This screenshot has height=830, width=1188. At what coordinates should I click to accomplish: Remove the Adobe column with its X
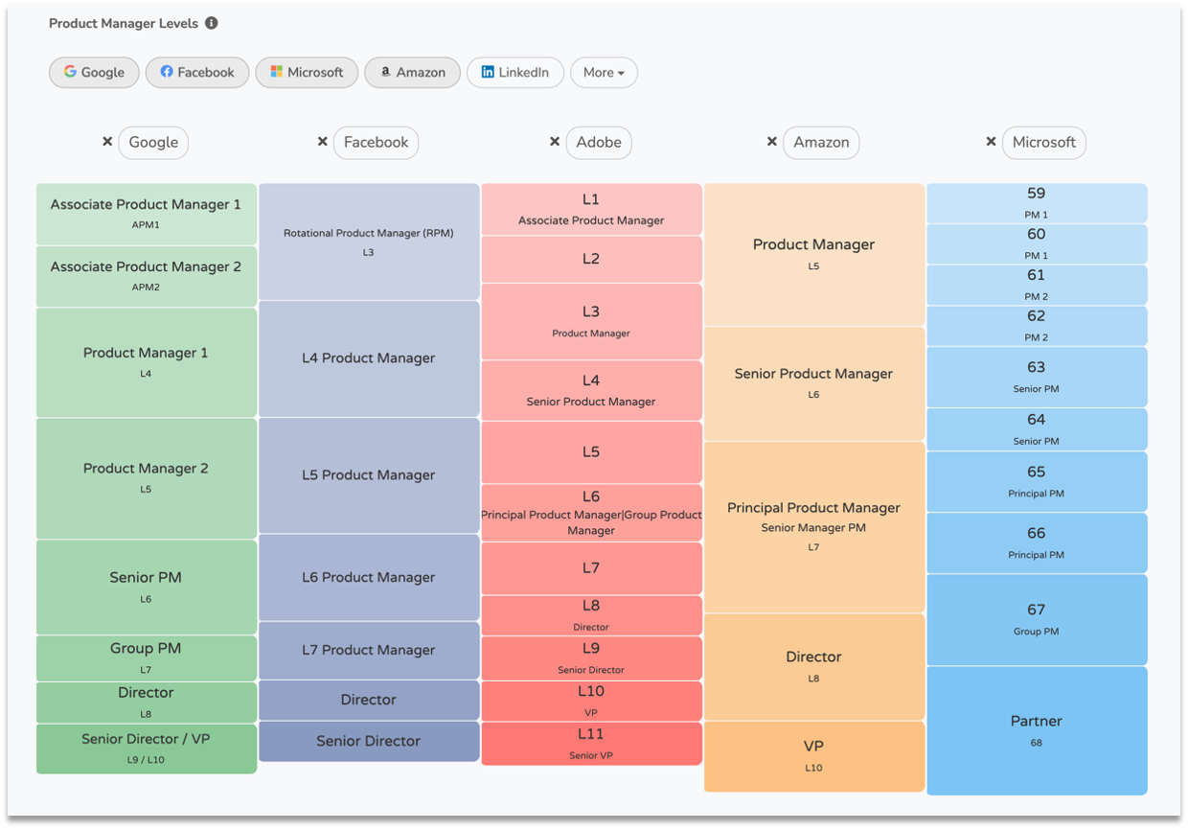555,142
